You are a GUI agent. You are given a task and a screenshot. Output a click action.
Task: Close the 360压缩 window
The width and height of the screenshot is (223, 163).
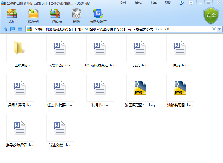[219, 3]
